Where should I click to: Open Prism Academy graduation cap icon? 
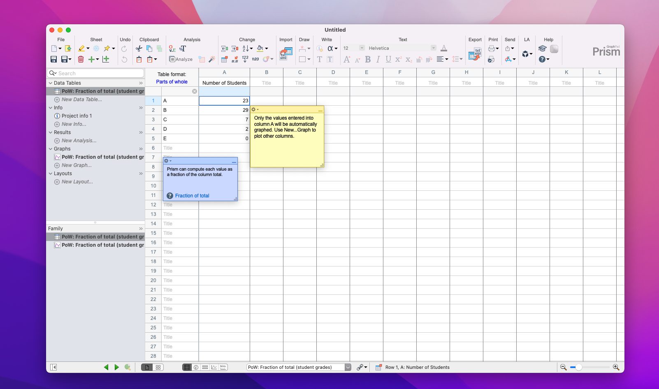click(x=542, y=49)
